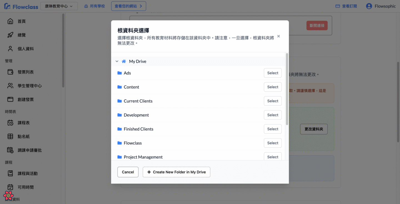Screen dimensions: 400x204
Task: Open 學生管理中心 in sidebar
Action: pos(30,86)
